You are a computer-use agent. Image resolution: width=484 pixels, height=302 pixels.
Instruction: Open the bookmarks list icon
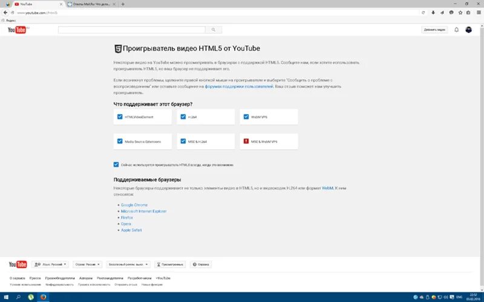(468, 13)
